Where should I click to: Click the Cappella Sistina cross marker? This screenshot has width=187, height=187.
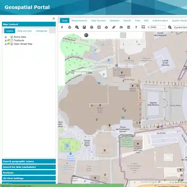coord(122,73)
